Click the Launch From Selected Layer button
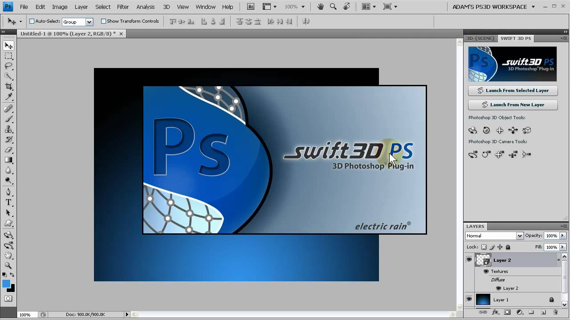 513,90
